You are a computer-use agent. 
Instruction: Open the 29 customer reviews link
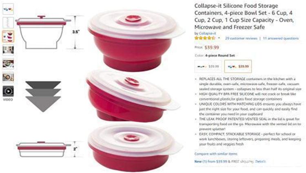241,38
